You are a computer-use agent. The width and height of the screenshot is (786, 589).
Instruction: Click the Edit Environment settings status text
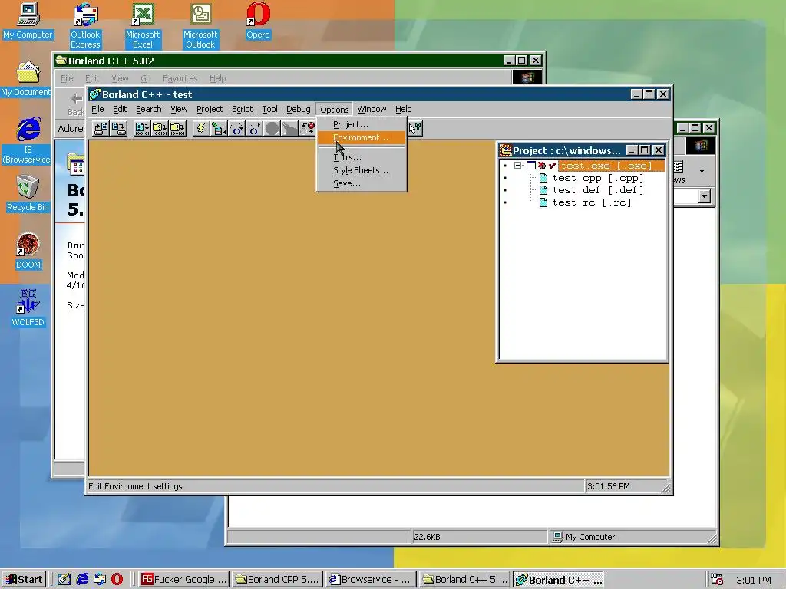[x=135, y=486]
